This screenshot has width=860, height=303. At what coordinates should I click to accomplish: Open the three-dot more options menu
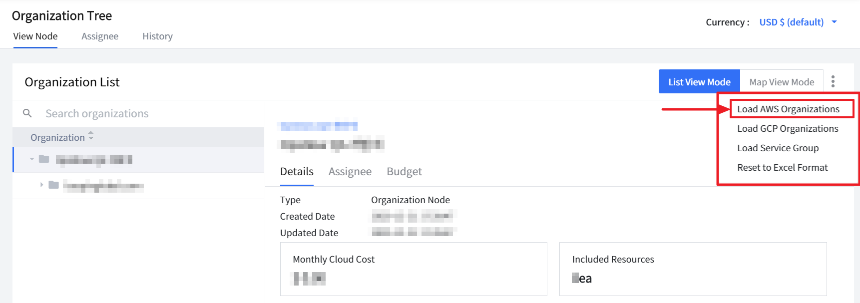(x=833, y=81)
